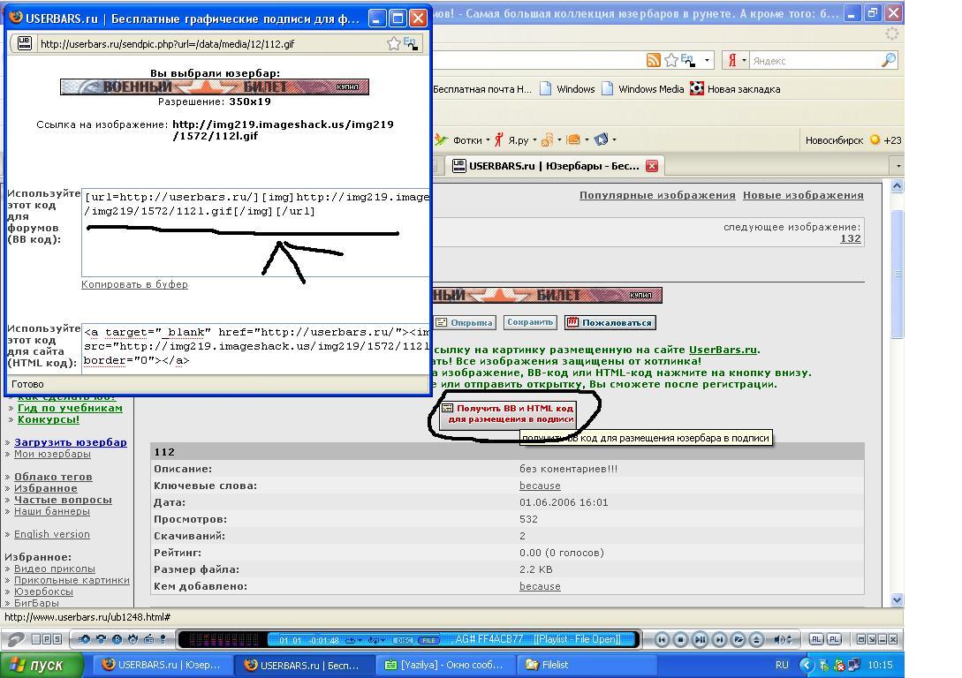
Task: Click the Новосибирск weather sun icon
Action: coord(875,139)
